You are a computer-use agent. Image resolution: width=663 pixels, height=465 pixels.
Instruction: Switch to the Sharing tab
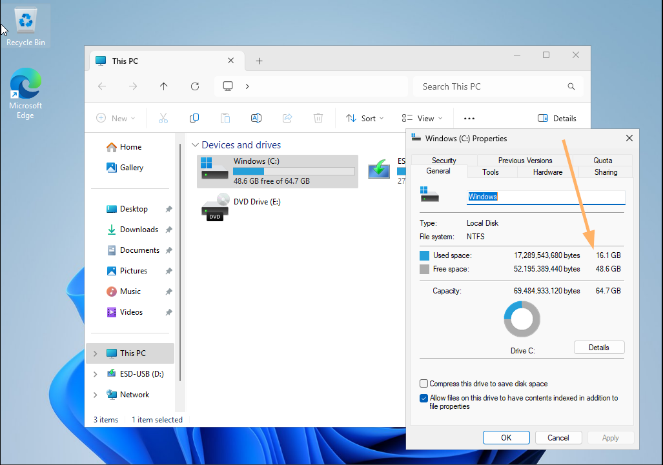(x=606, y=172)
